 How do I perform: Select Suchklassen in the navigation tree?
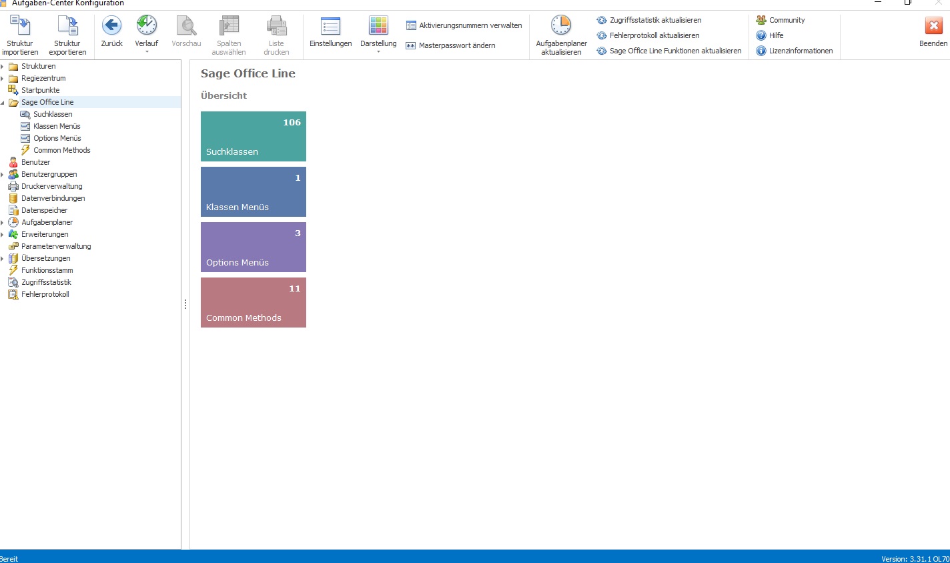(53, 114)
